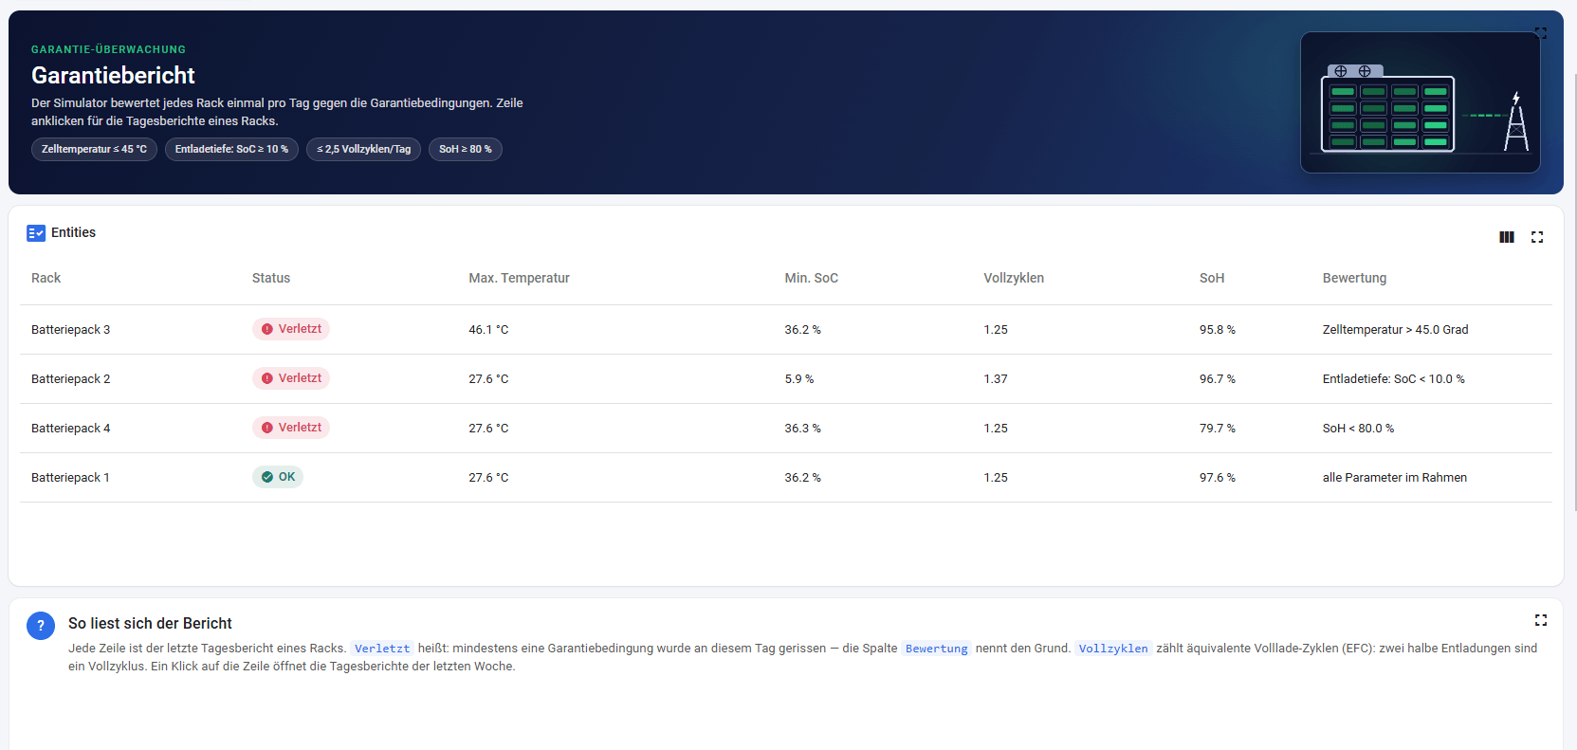The width and height of the screenshot is (1577, 750).
Task: Click the 'So liest sich der Bericht' title
Action: (150, 623)
